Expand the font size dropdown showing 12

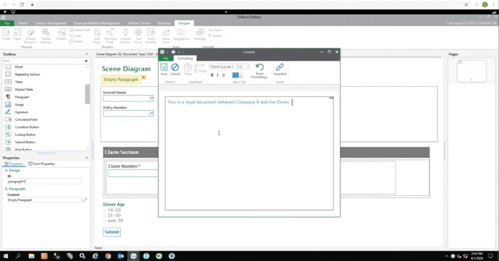point(248,67)
